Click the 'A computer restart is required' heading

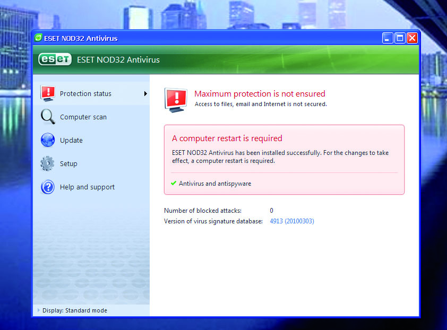[x=227, y=138]
